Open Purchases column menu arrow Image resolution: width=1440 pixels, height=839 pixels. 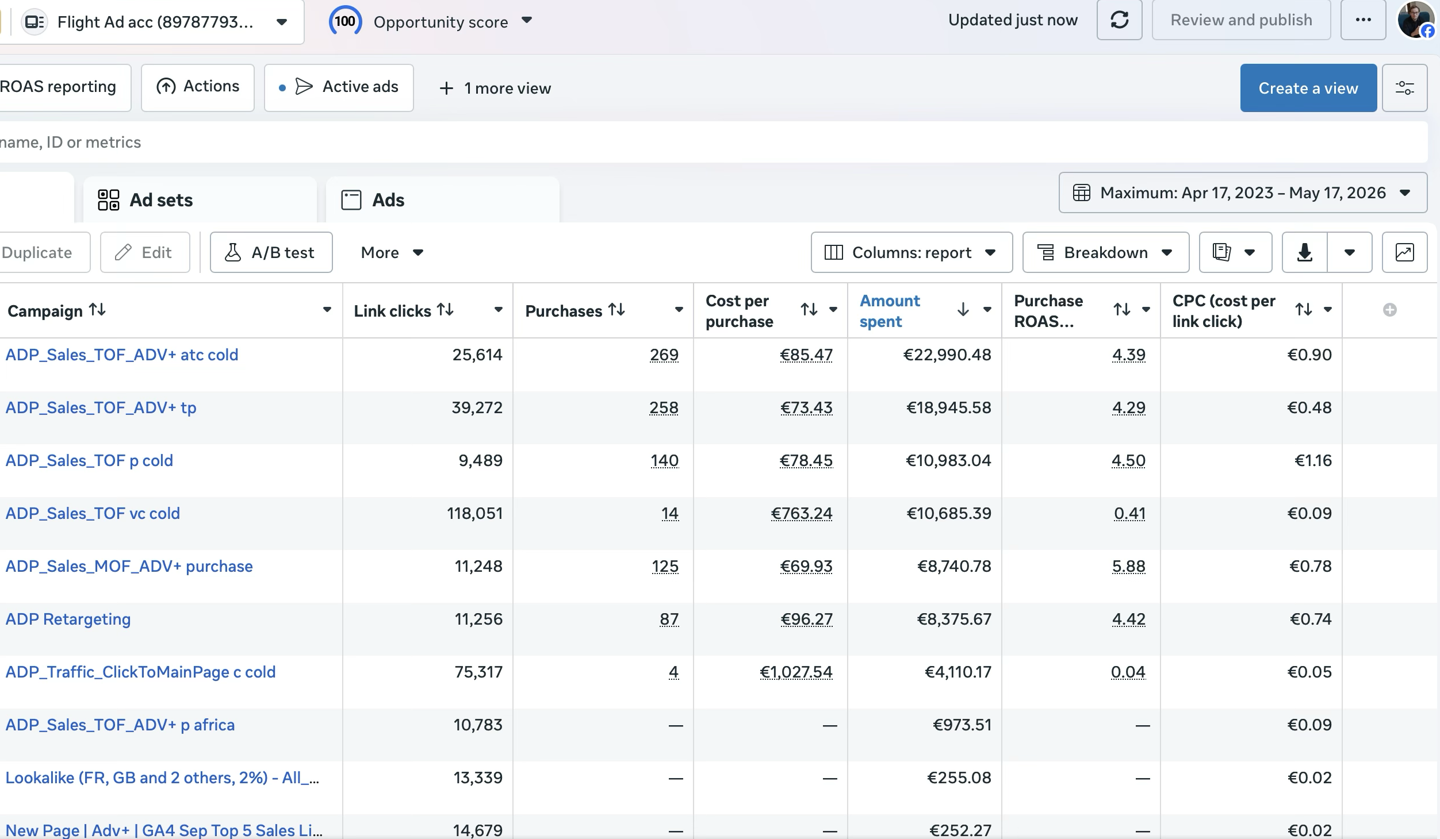click(x=679, y=310)
